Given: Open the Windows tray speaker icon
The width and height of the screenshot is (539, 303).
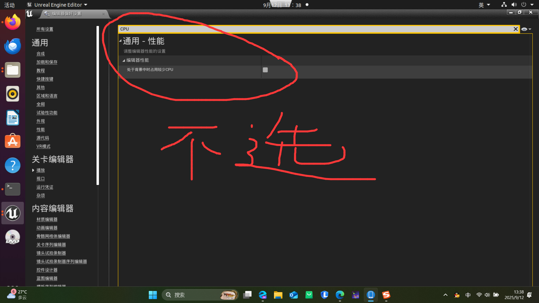Looking at the screenshot, I should pyautogui.click(x=487, y=295).
